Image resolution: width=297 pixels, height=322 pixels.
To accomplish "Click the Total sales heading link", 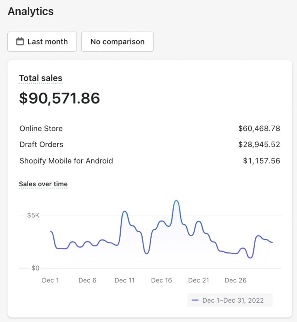I will coord(41,78).
